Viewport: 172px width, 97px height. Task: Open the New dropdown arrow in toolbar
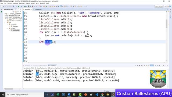click(3, 6)
